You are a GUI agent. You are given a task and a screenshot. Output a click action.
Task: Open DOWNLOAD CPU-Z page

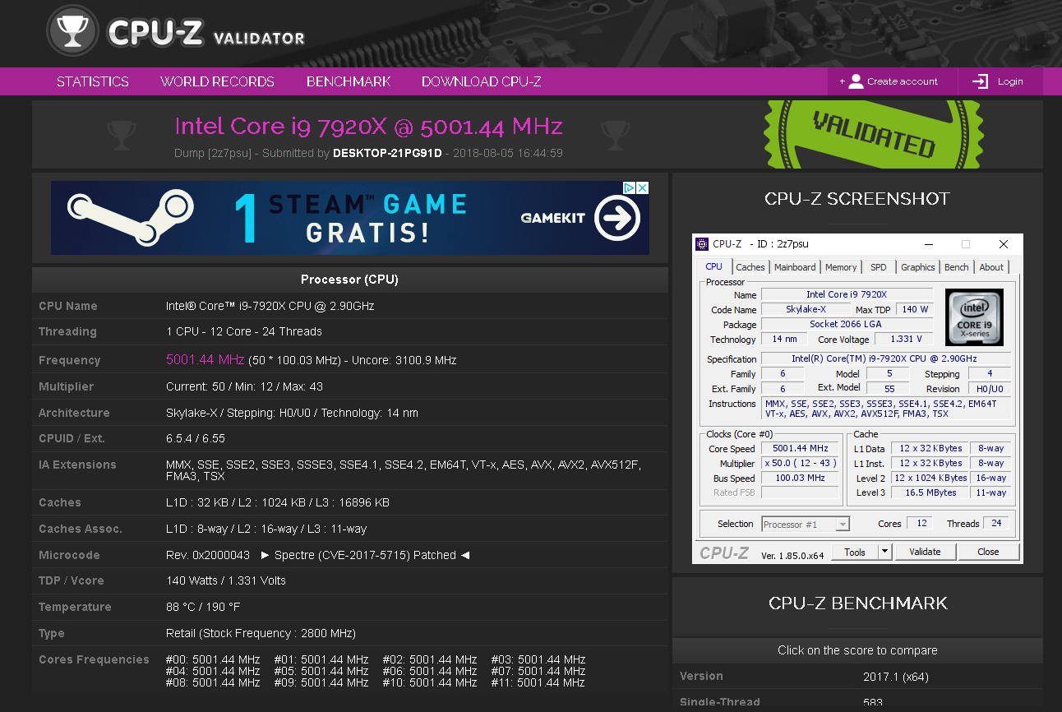click(x=482, y=81)
